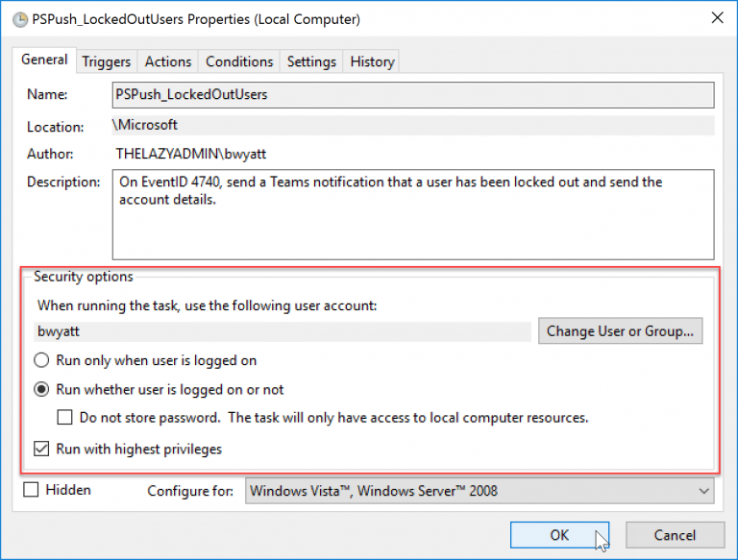Check the Do not store password box
The image size is (738, 560).
tap(64, 418)
